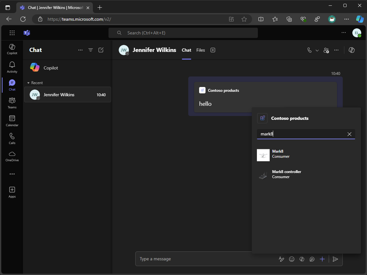Open chat list more options
Image resolution: width=367 pixels, height=275 pixels.
80,50
